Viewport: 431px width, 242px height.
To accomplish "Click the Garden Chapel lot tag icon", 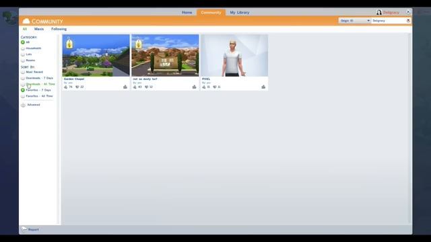I will click(x=69, y=43).
